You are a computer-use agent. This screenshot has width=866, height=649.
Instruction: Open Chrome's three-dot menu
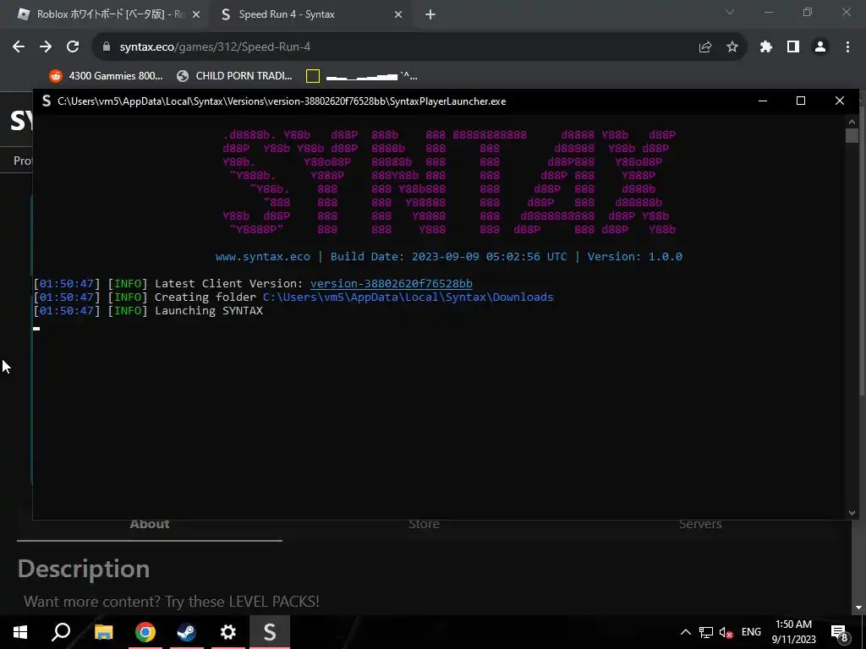(x=847, y=47)
